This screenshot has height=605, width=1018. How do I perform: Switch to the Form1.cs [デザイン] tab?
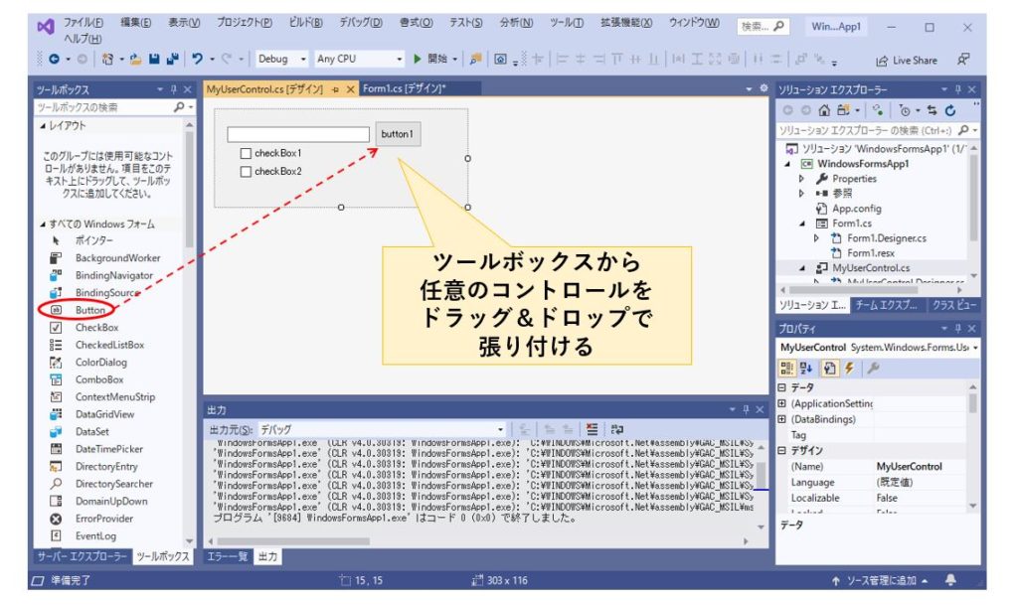(x=404, y=88)
